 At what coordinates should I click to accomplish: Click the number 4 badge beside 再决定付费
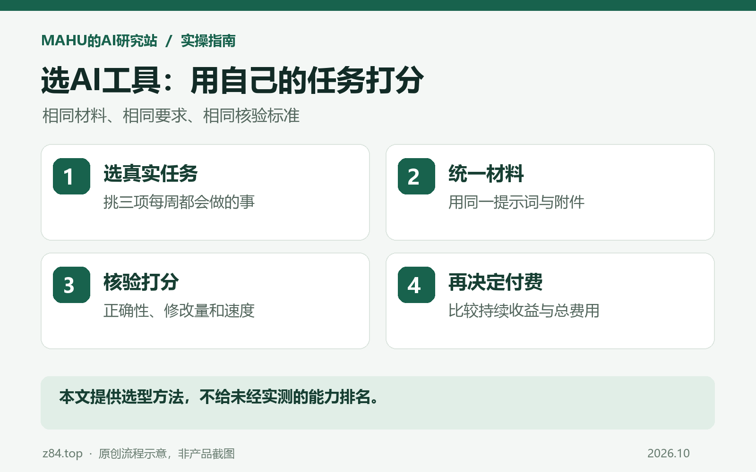coord(416,285)
